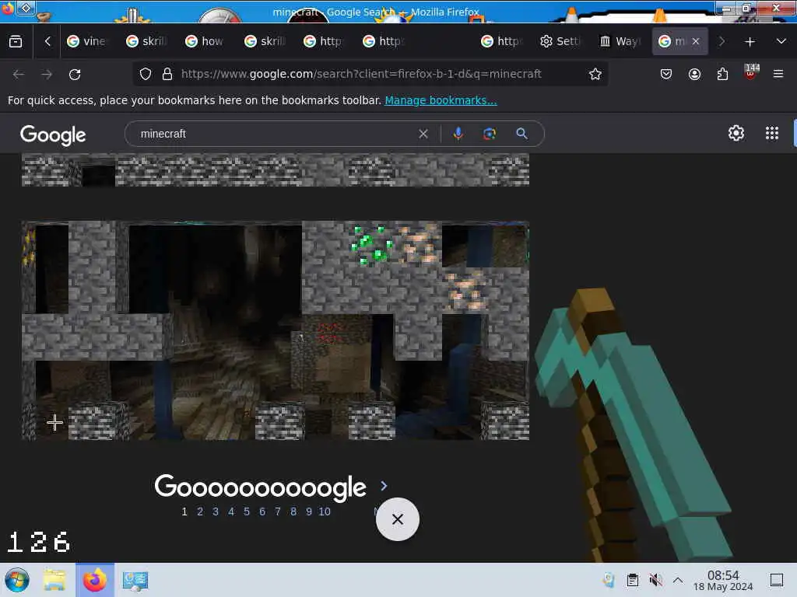This screenshot has width=797, height=597.
Task: Show desktop with the corner button
Action: pos(777,580)
